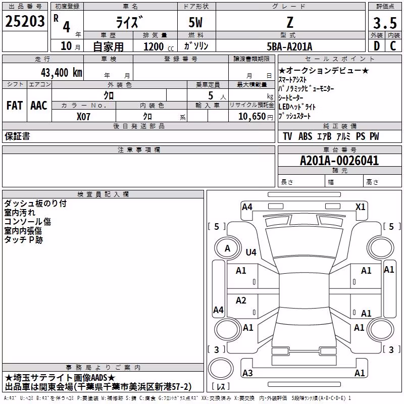Select ★オークションデビュー★ sales point
Screen dimensions: 404x404
click(324, 70)
